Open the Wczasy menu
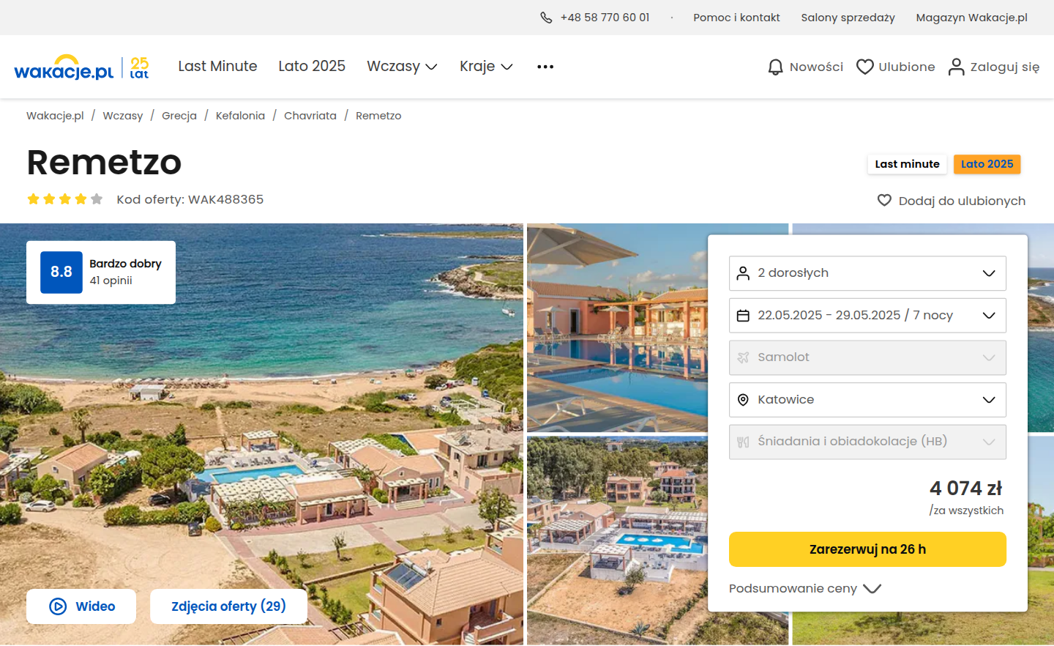 402,67
